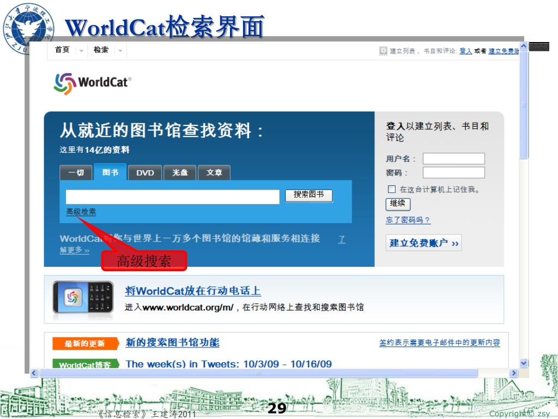Click the vertical scrollbar down arrow

524,363
